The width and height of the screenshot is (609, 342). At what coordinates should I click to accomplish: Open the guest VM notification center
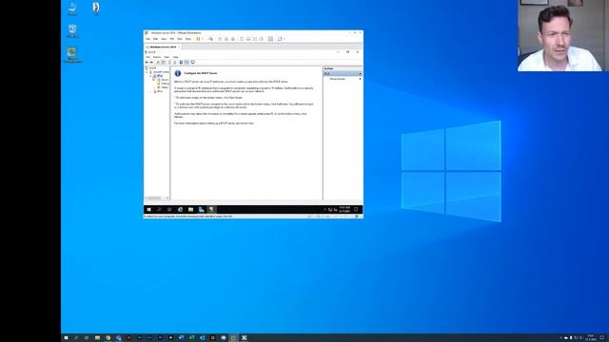click(x=356, y=209)
